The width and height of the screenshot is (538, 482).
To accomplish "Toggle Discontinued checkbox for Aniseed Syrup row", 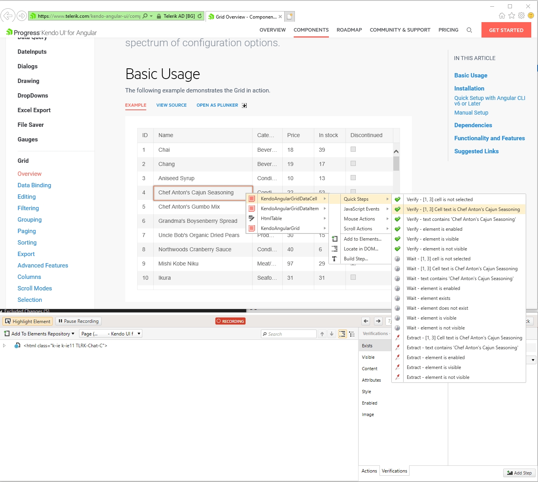I will pos(353,177).
